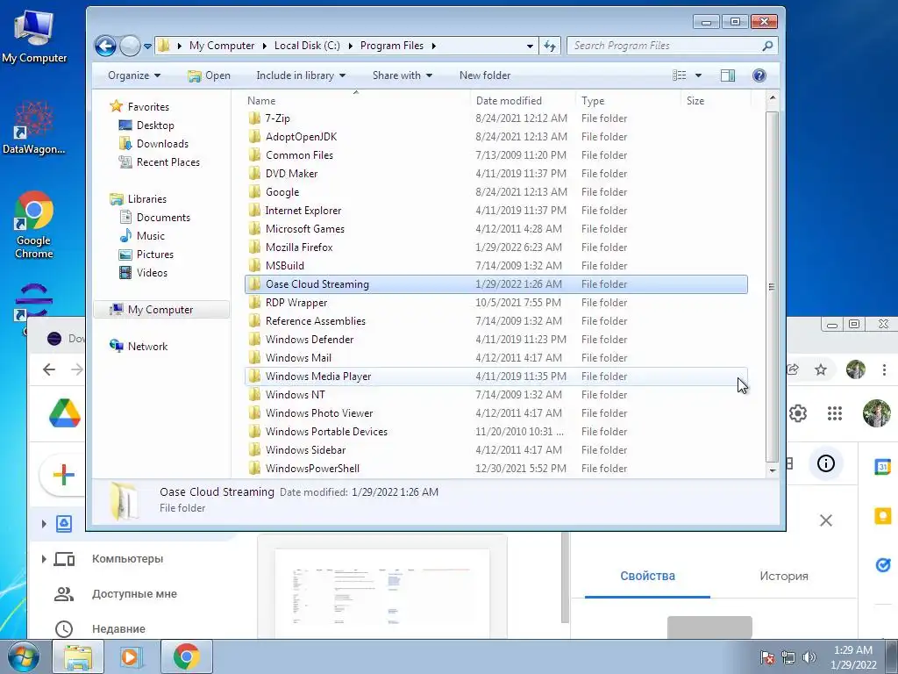The image size is (898, 674).
Task: Show the preview pane
Action: (x=728, y=75)
